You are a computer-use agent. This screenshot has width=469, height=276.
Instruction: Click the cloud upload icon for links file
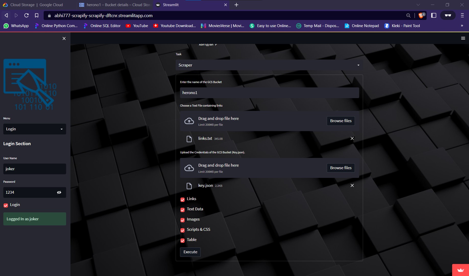pyautogui.click(x=189, y=121)
